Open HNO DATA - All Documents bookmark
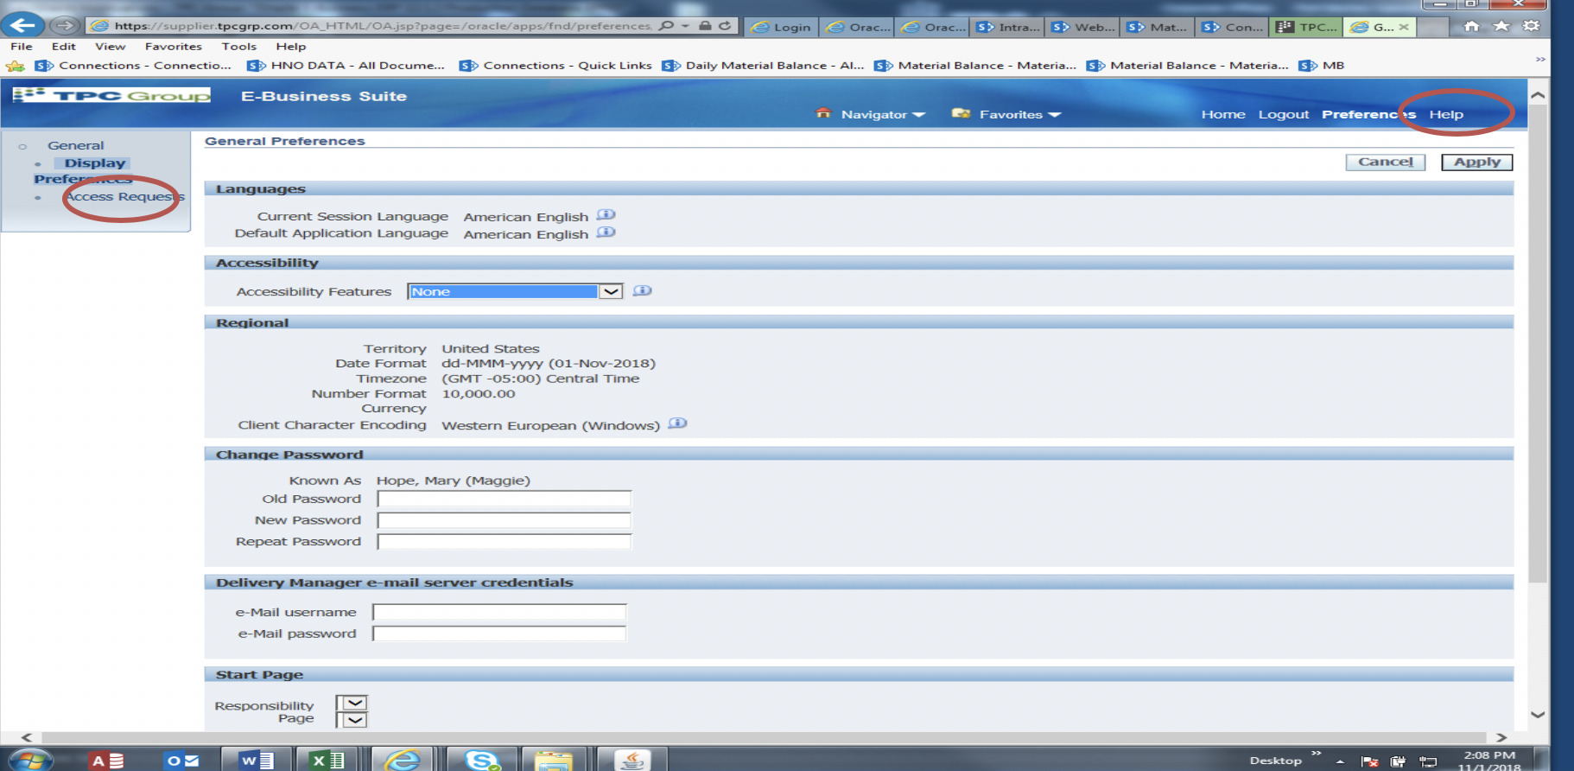Screen dimensions: 1574x771 tap(346, 66)
